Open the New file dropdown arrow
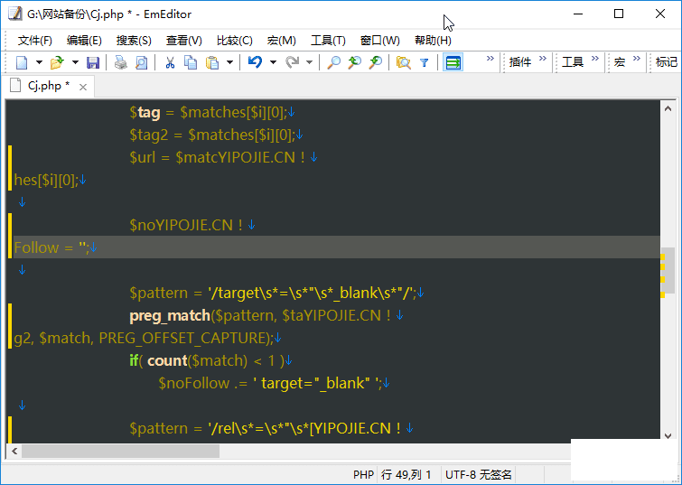 coord(39,62)
